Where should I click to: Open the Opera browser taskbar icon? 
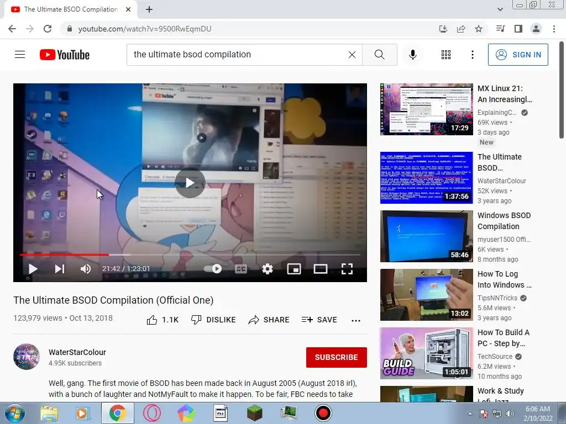[x=151, y=413]
